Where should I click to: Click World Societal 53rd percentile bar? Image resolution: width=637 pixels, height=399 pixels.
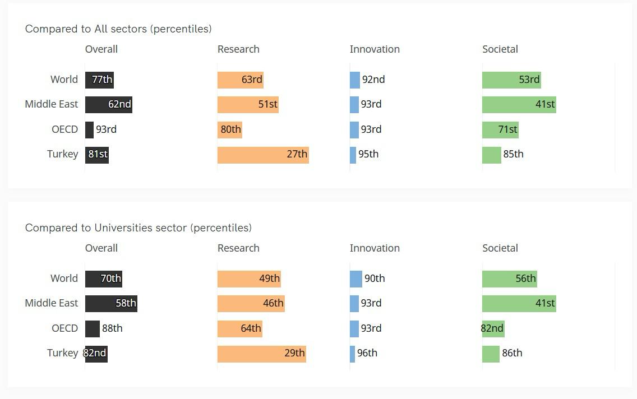pyautogui.click(x=511, y=80)
